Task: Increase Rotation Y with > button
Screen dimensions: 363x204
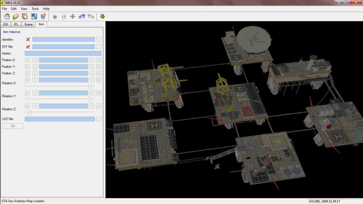Action: pyautogui.click(x=92, y=93)
